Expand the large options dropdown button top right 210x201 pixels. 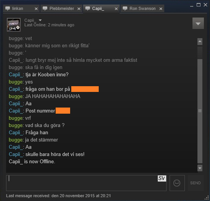(198, 23)
